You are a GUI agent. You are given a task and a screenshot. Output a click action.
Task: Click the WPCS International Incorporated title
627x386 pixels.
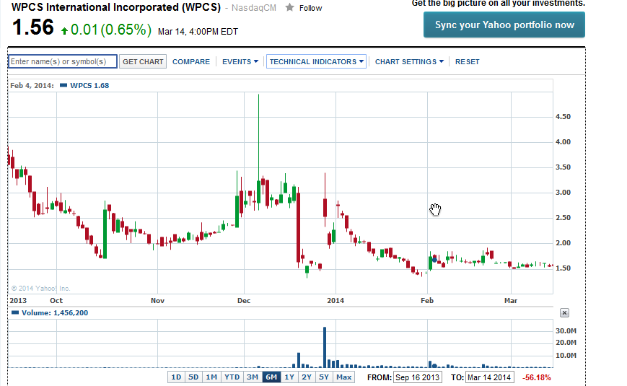[116, 7]
